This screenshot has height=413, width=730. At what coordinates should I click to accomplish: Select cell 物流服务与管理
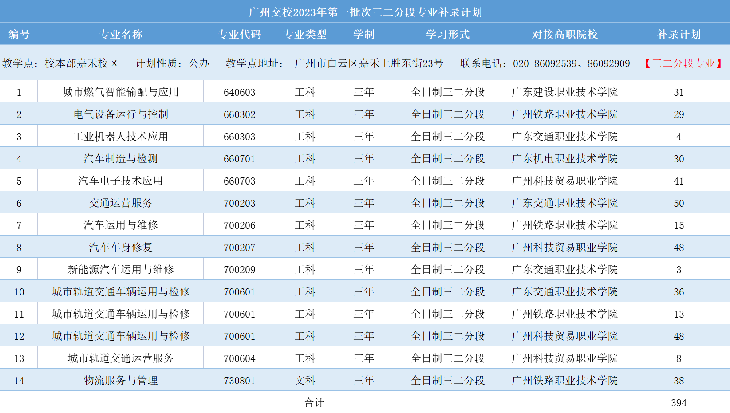point(121,380)
